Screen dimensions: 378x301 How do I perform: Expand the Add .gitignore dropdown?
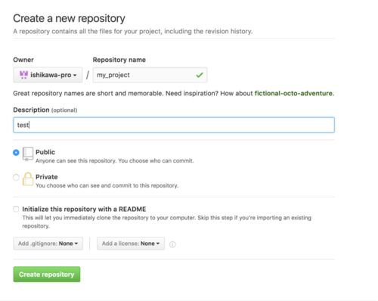coord(48,244)
